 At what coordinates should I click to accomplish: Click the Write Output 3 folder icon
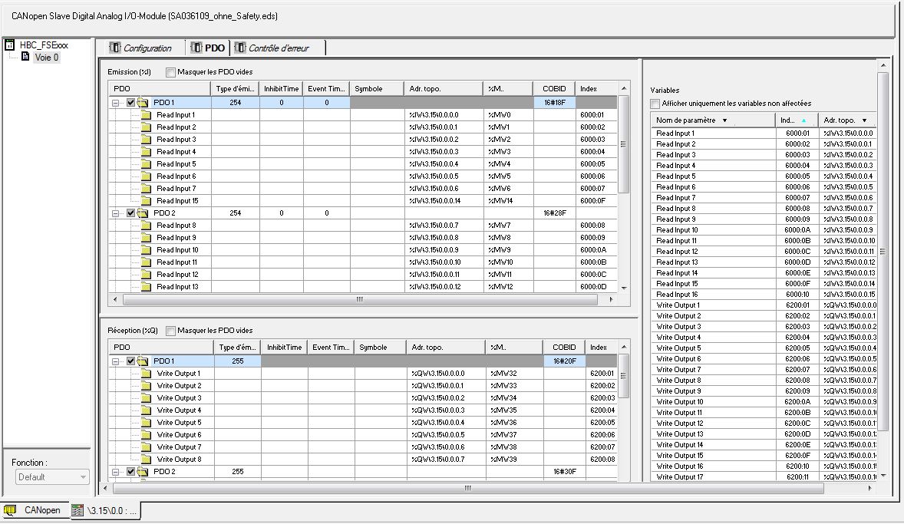[147, 398]
